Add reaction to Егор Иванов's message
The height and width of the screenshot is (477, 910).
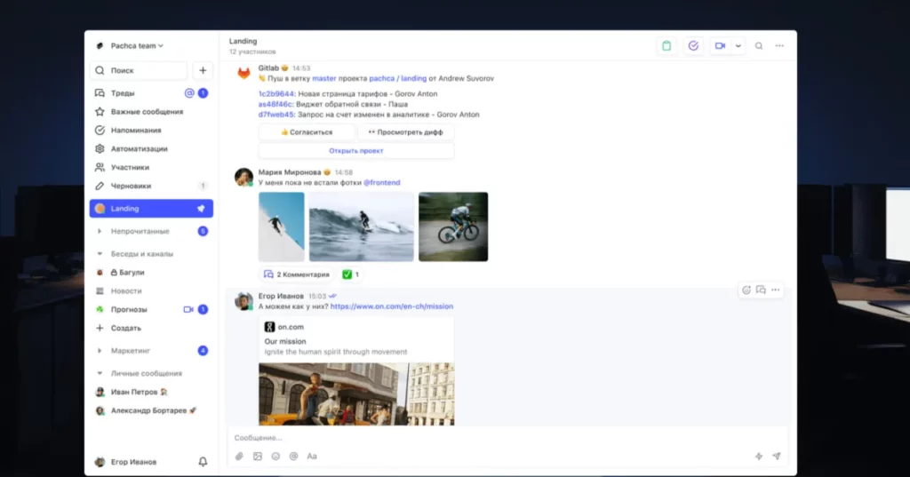(x=746, y=290)
